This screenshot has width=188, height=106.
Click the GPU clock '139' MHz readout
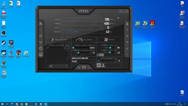[x=107, y=19]
